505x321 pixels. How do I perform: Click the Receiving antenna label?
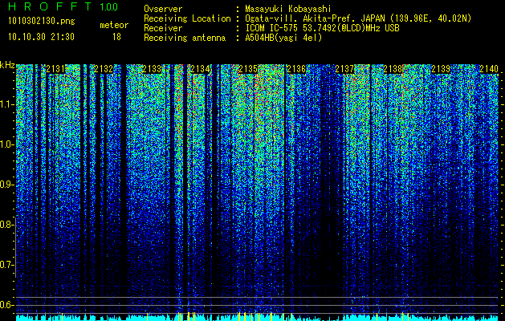coord(185,38)
